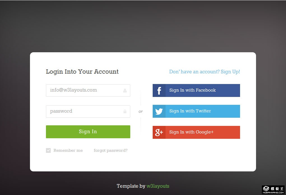Click the Google+ "g+" logo icon
This screenshot has height=195, width=286.
[x=159, y=132]
